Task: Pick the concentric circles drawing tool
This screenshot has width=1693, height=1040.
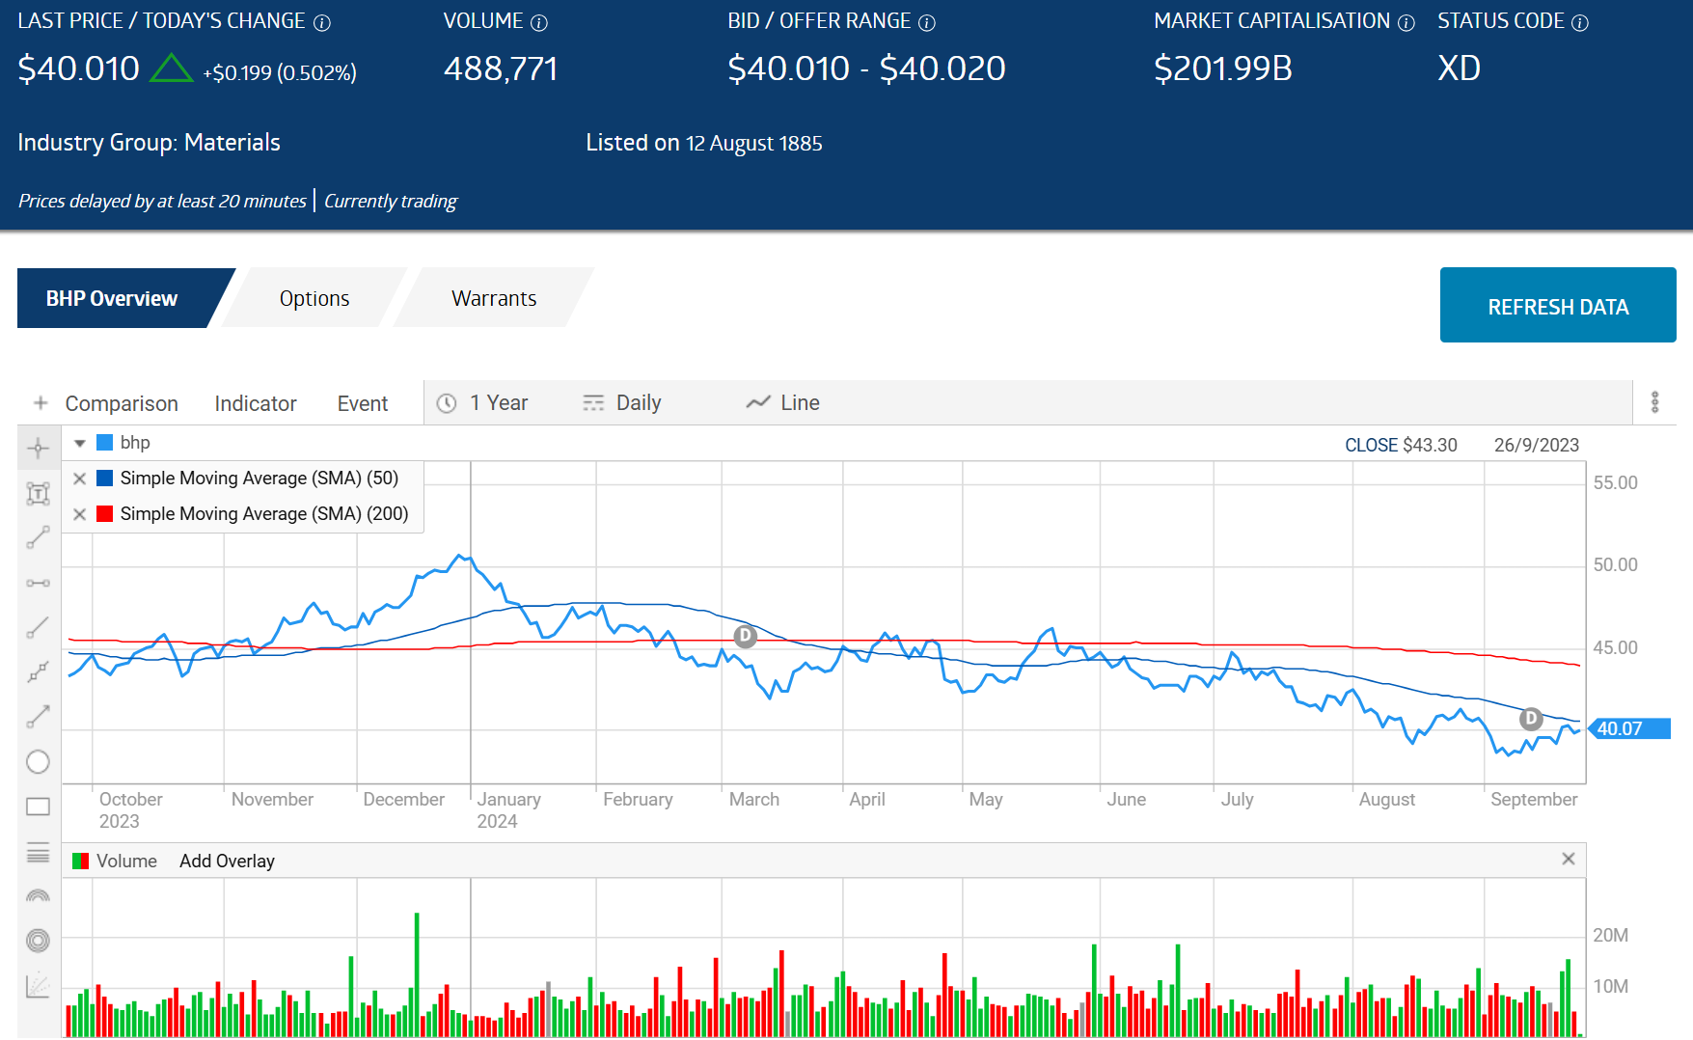Action: point(38,941)
